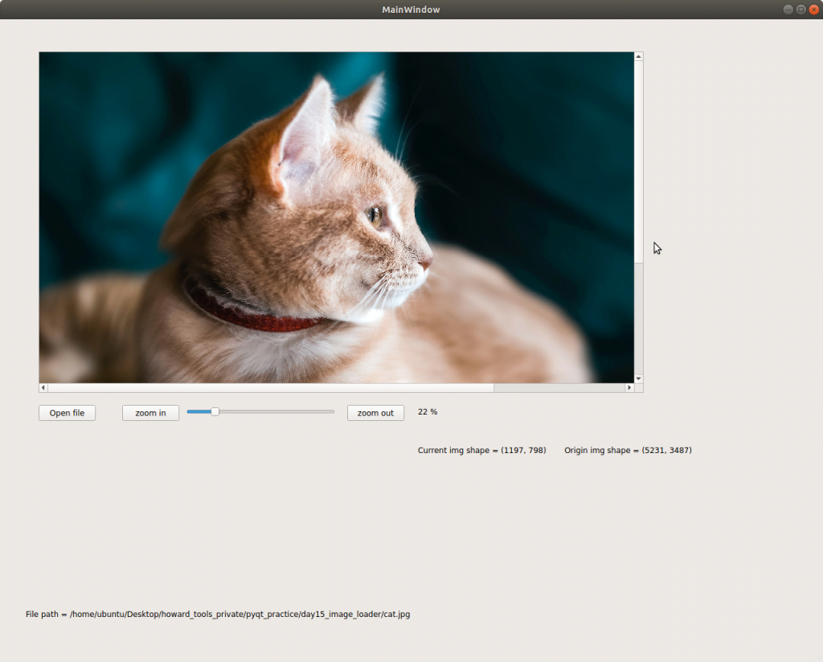Maximize the MainWindow
Viewport: 823px width, 662px height.
pos(800,10)
